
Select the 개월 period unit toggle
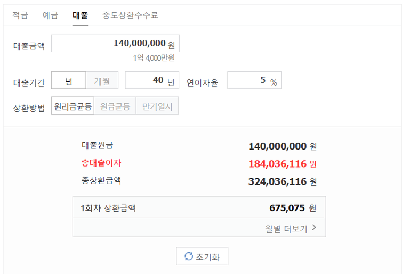coord(102,80)
